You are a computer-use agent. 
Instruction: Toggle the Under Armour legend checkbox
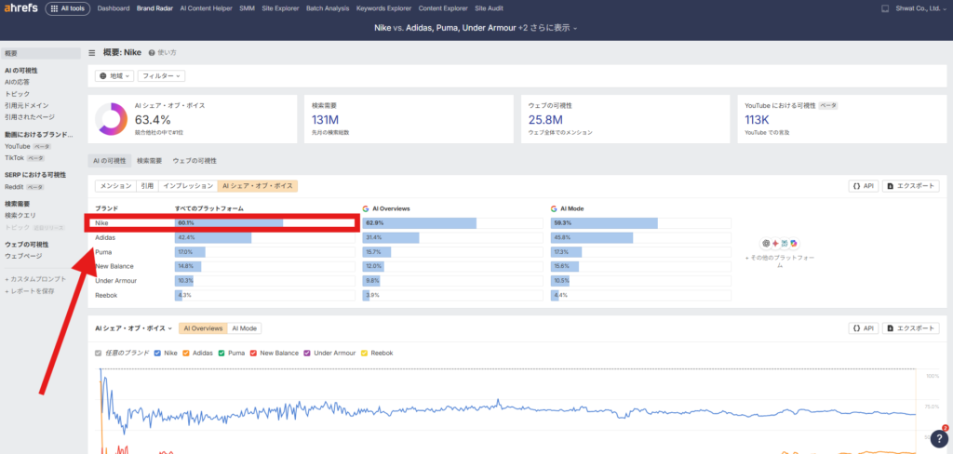[x=309, y=354]
